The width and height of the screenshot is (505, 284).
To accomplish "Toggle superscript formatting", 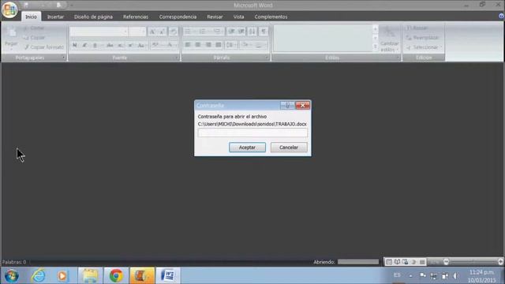I will (x=130, y=46).
